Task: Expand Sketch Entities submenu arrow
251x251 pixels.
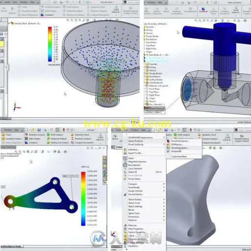Action: (x=164, y=199)
